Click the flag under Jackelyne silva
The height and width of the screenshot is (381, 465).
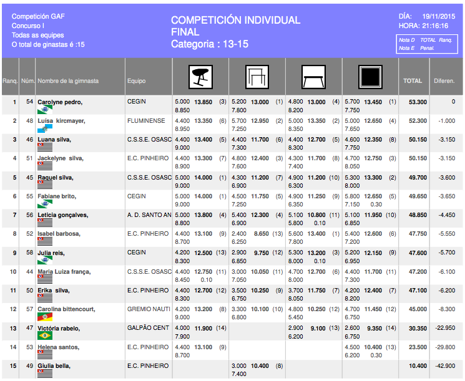click(45, 166)
